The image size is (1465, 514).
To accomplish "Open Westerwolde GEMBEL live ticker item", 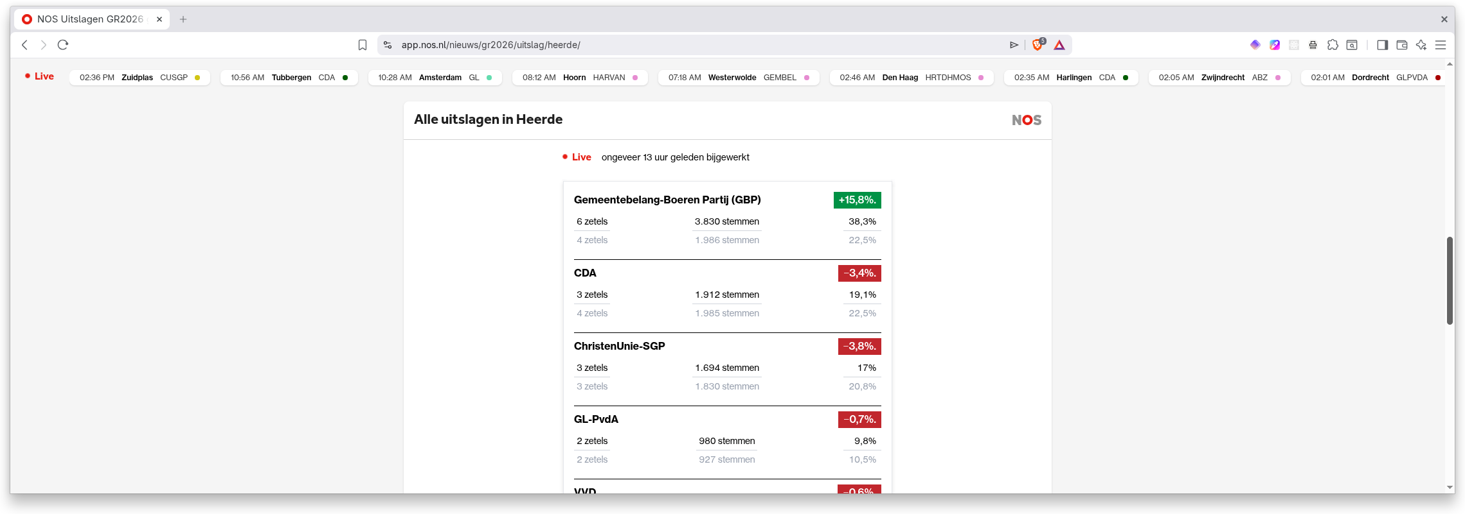I will click(739, 78).
